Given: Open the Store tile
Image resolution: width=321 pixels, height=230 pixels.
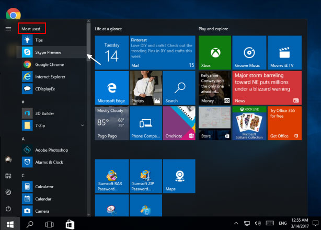Looking at the screenshot, I should click(215, 123).
